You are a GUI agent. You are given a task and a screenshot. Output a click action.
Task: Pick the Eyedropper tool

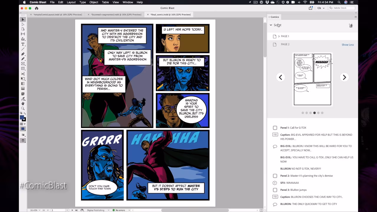(23, 99)
